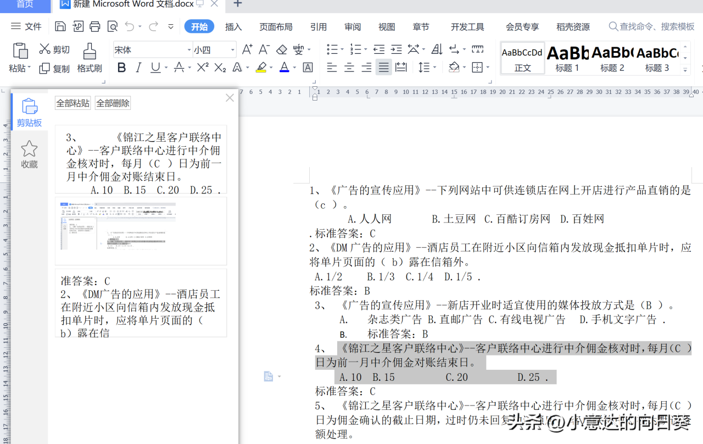Screen dimensions: 703x444
Task: Click the Print icon in quick toolbar
Action: [95, 26]
